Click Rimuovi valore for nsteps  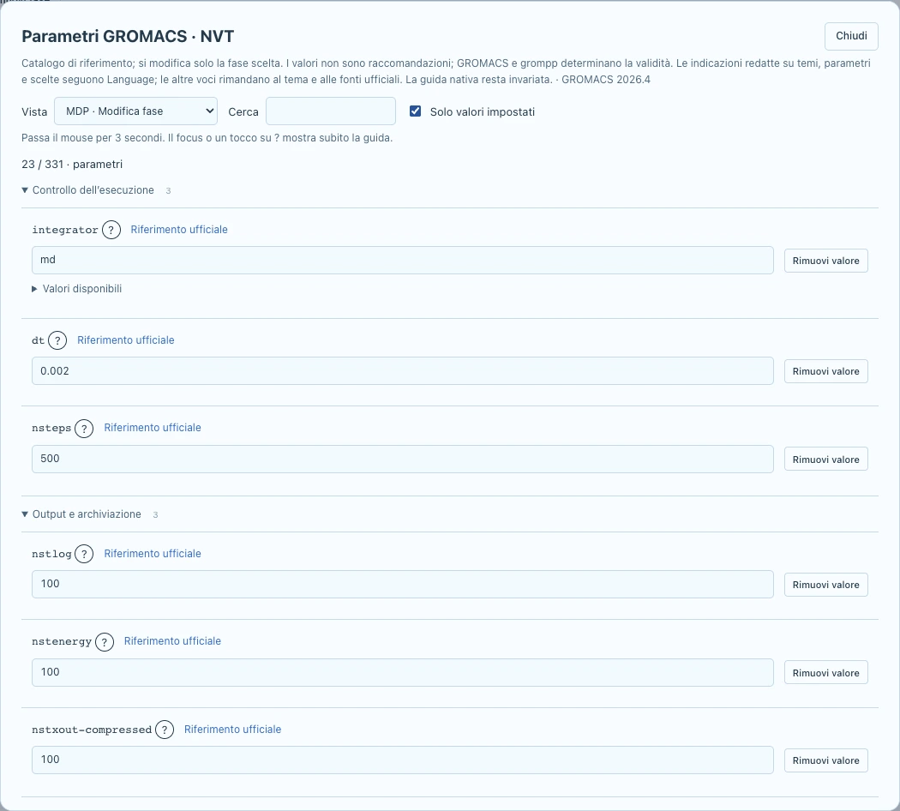point(826,460)
